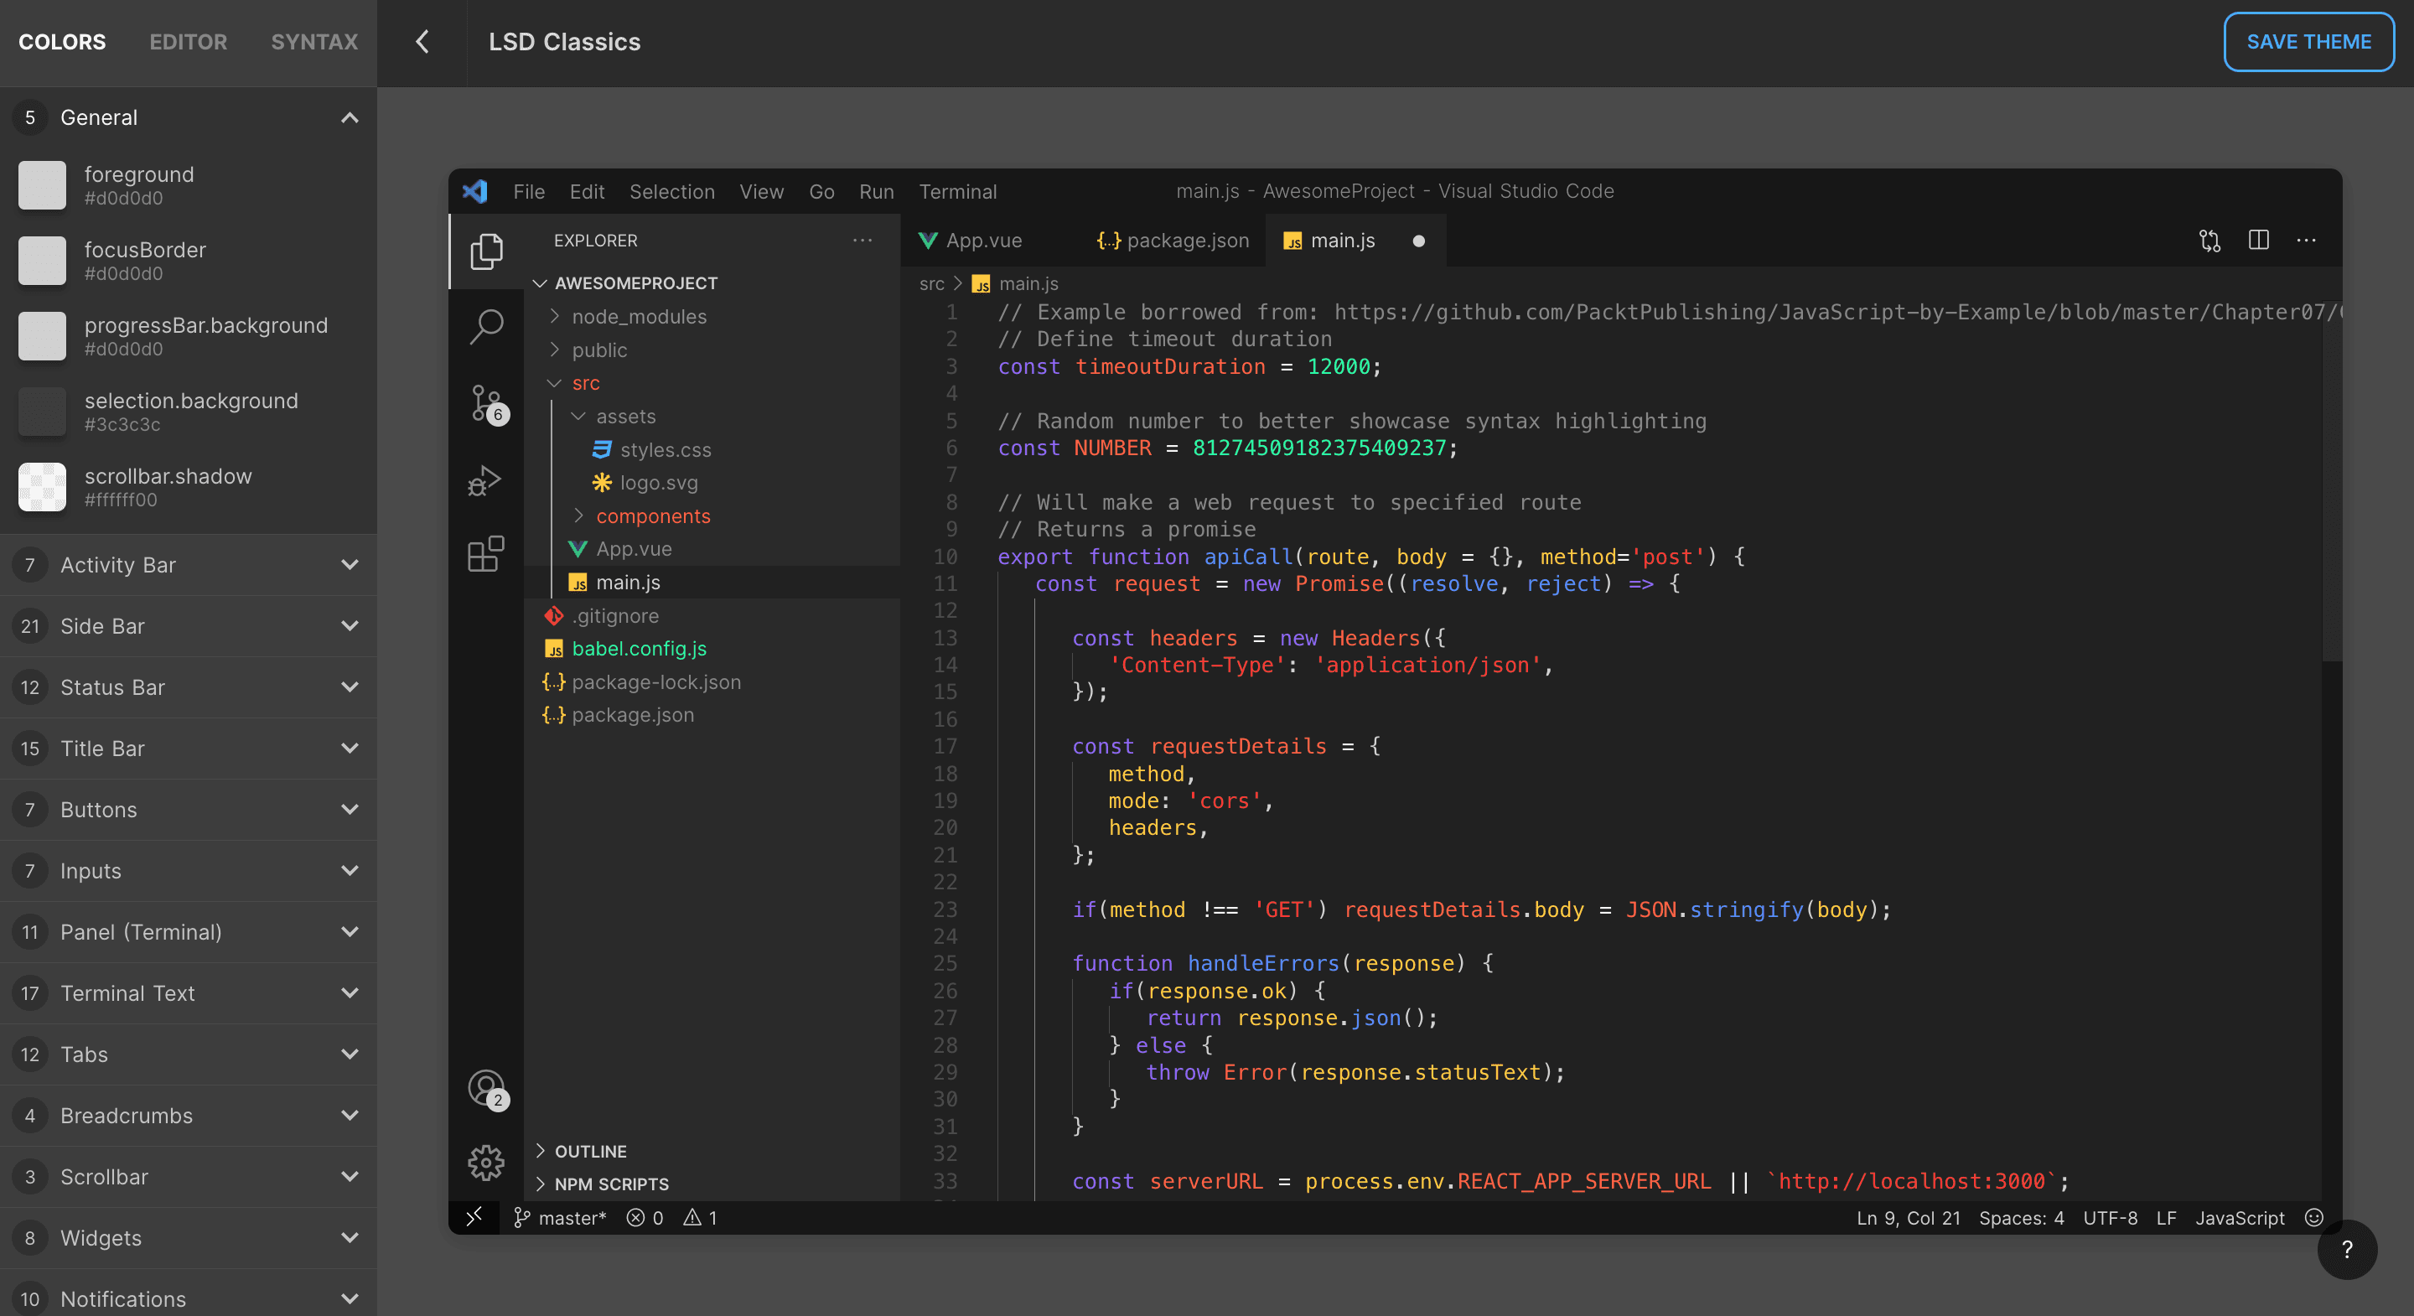The image size is (2414, 1316).
Task: Click the Run and Debug icon
Action: pyautogui.click(x=483, y=484)
